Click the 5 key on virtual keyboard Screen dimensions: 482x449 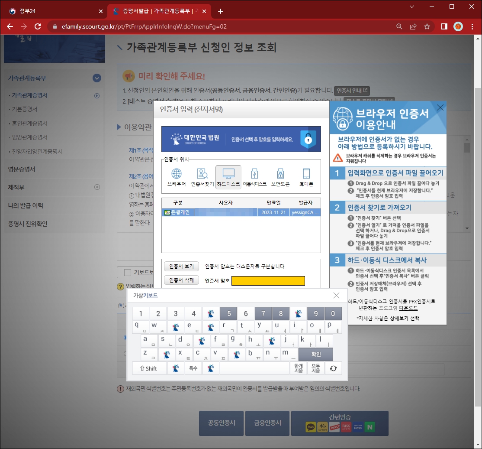click(x=229, y=313)
